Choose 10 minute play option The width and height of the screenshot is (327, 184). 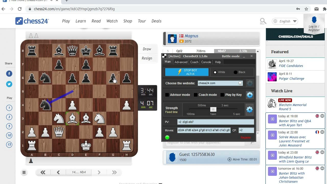[9, 135]
